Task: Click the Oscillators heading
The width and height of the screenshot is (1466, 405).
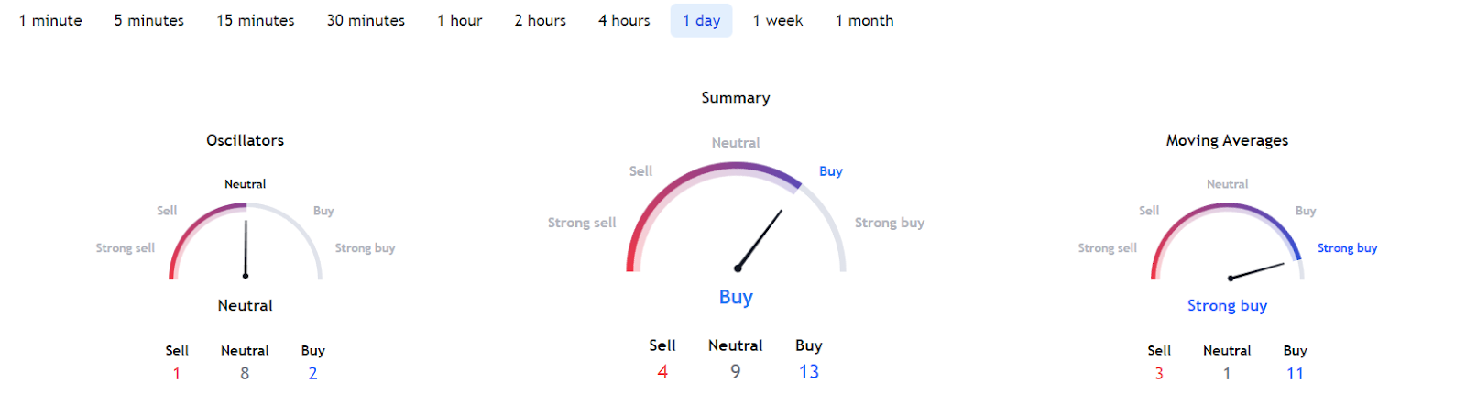Action: point(245,140)
